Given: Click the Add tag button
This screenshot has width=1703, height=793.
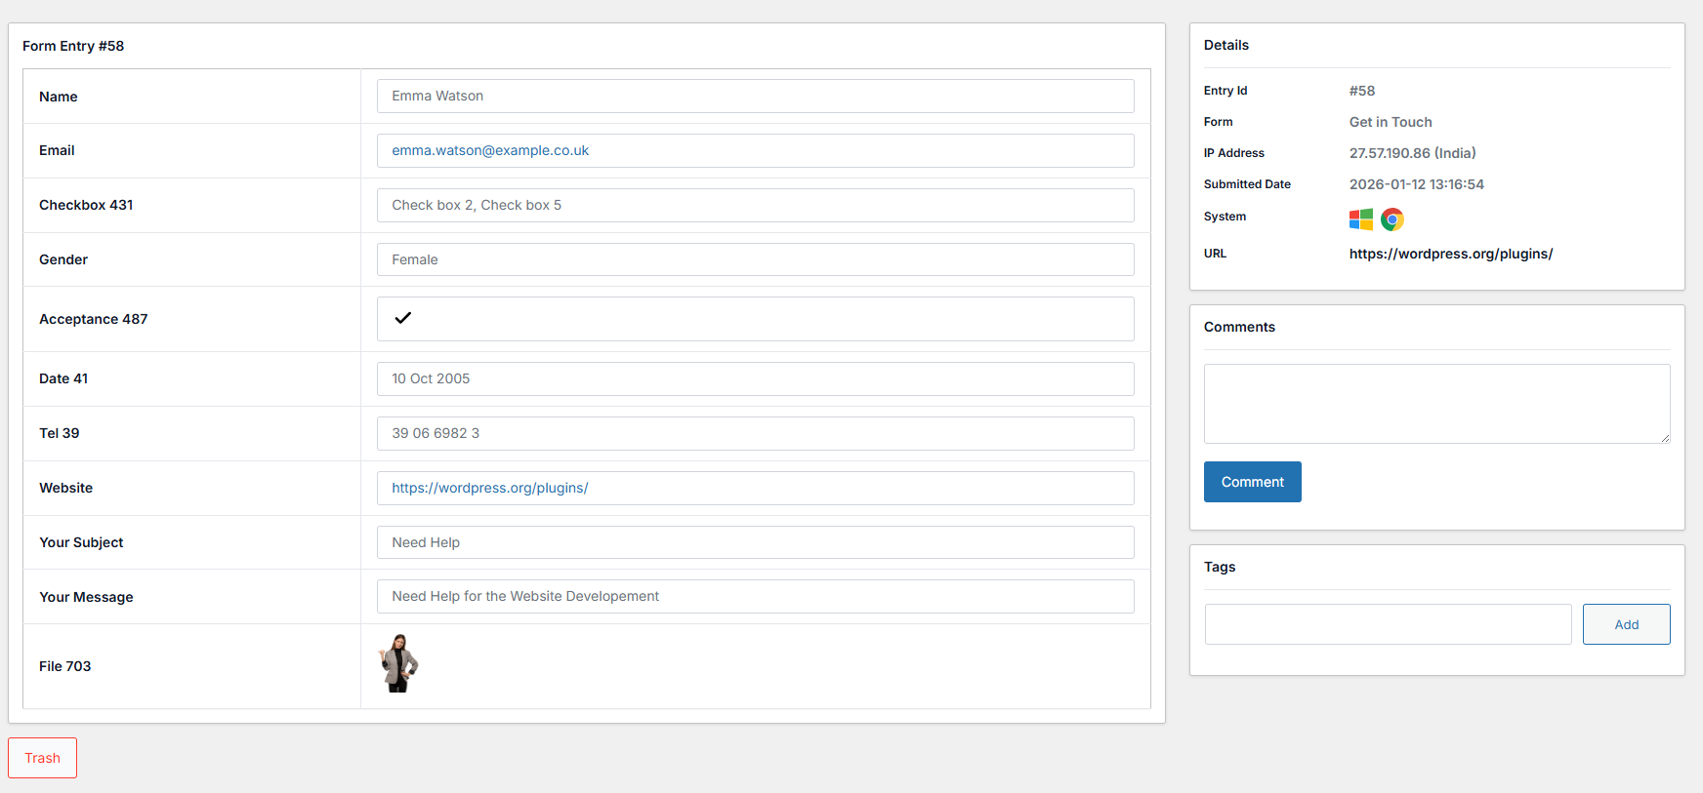Looking at the screenshot, I should (x=1626, y=624).
